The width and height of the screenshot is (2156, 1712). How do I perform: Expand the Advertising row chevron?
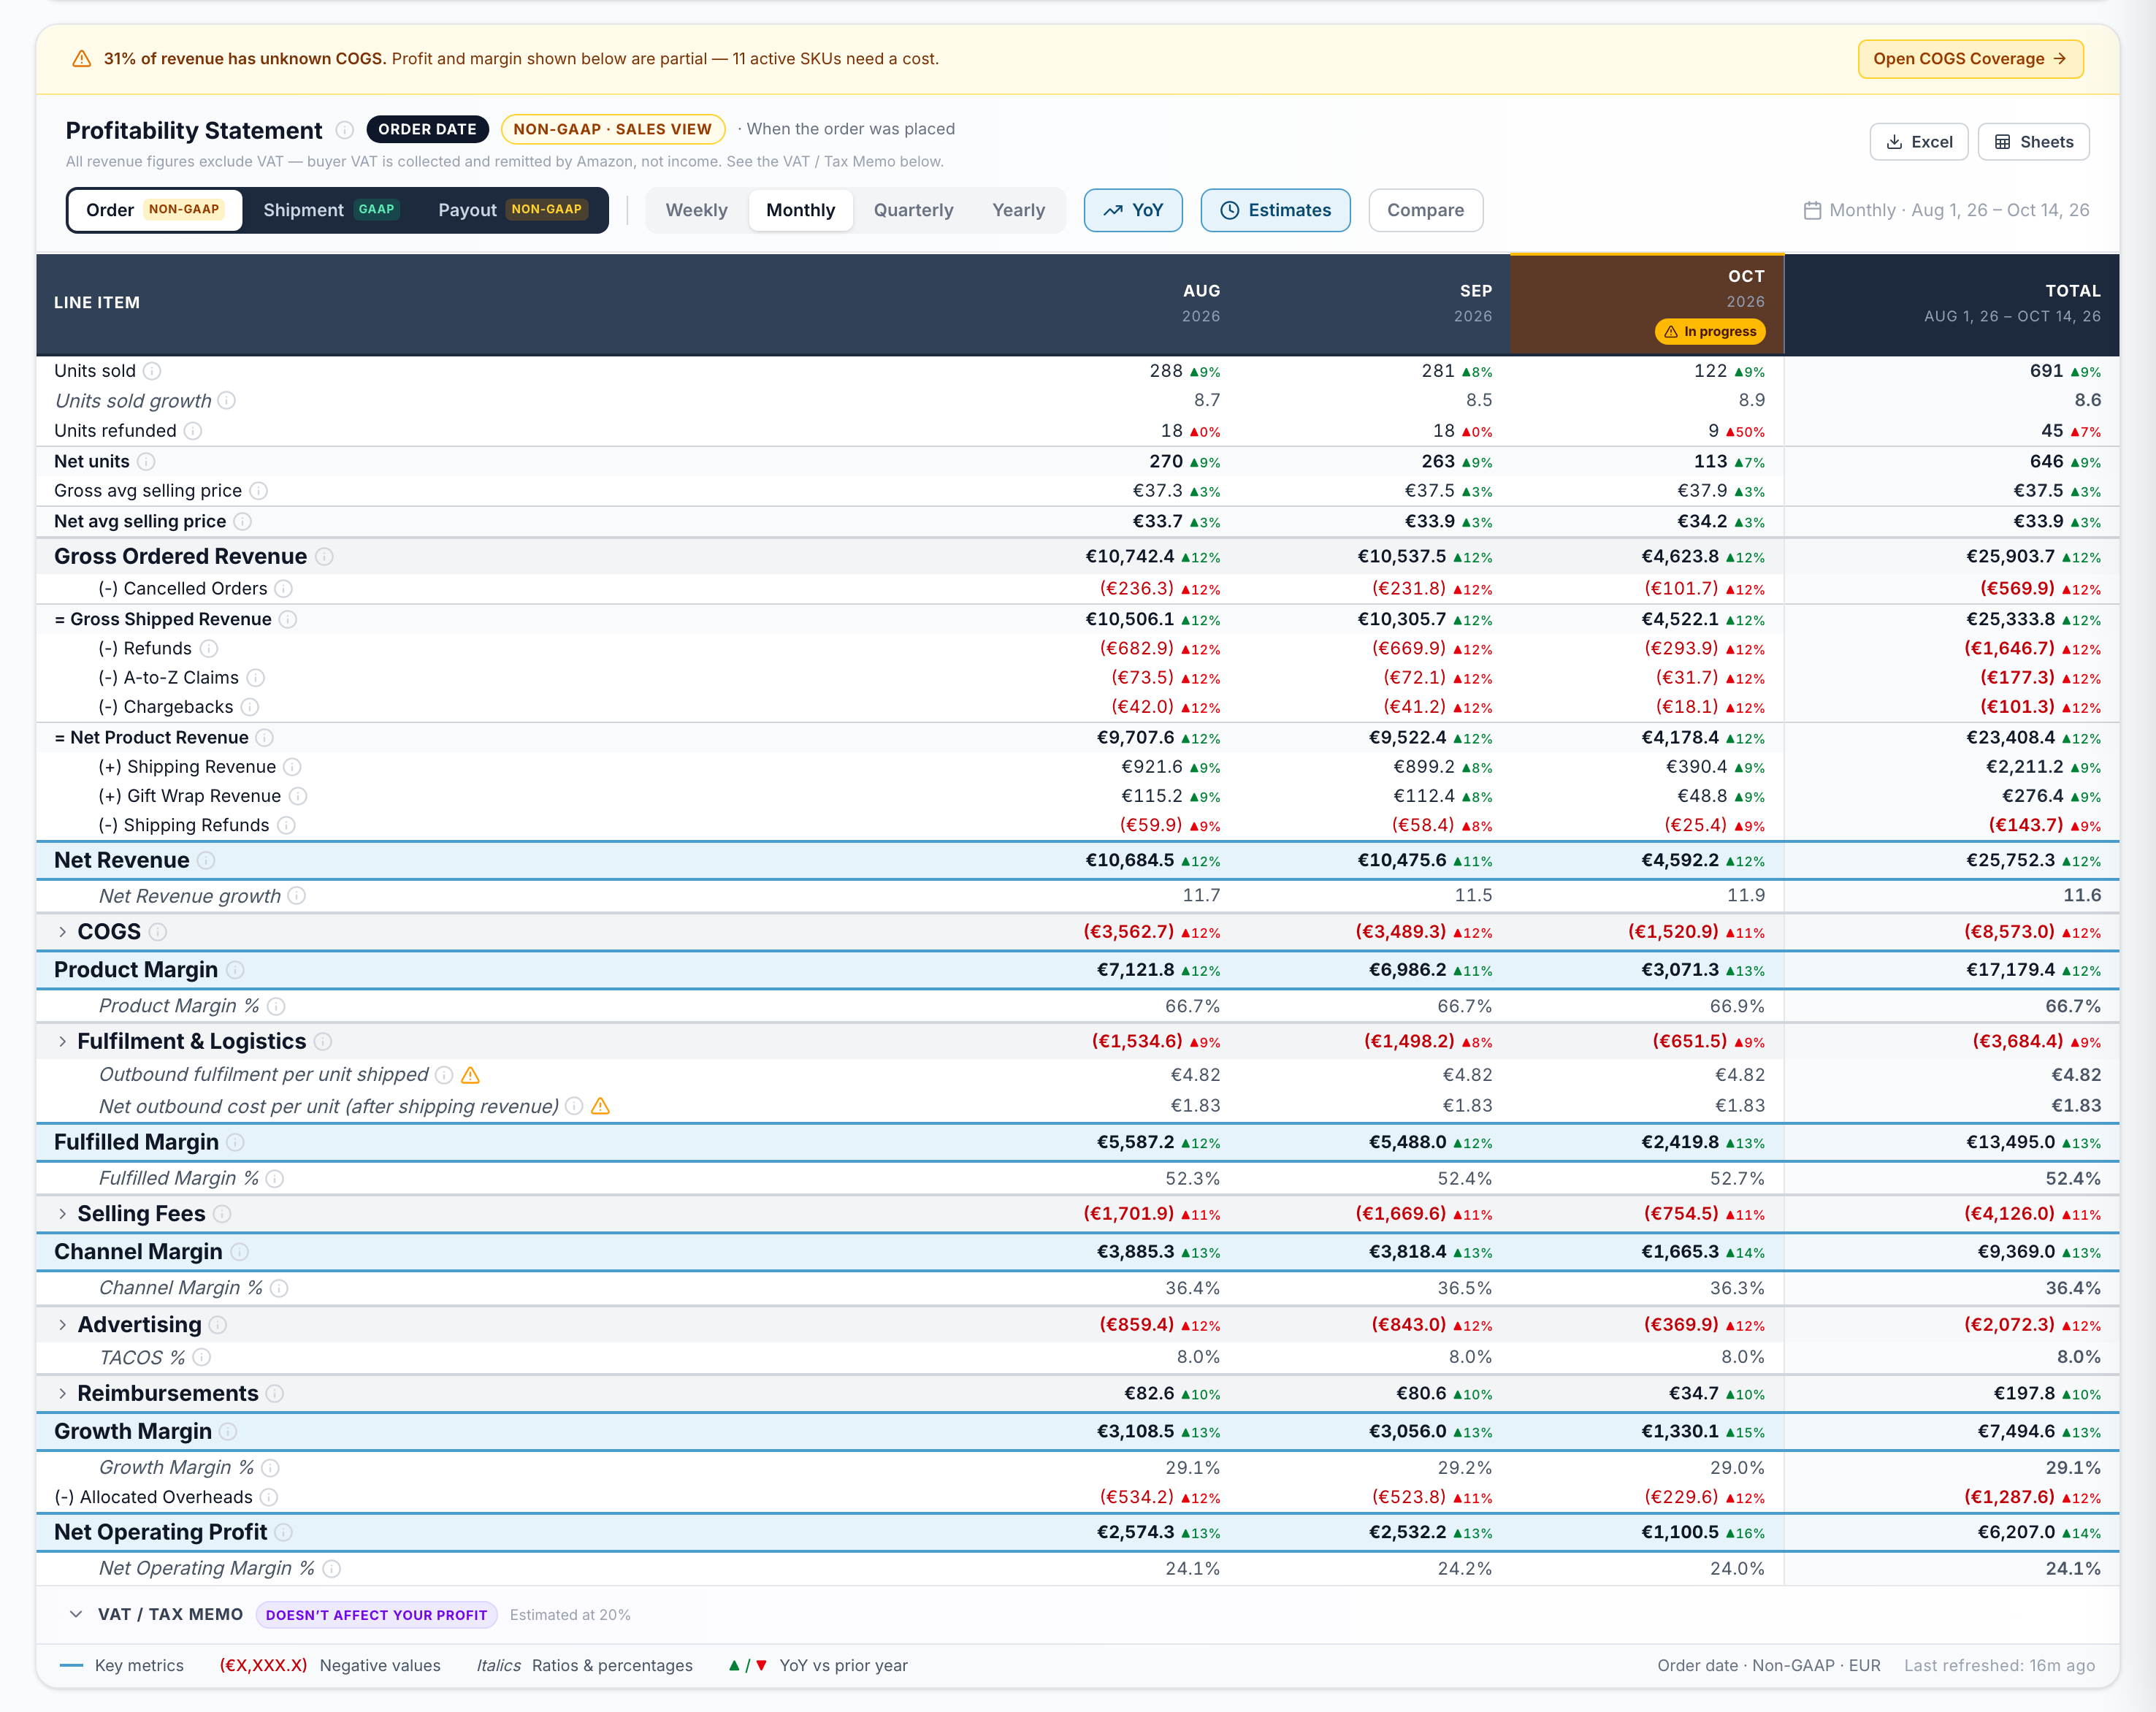point(62,1325)
